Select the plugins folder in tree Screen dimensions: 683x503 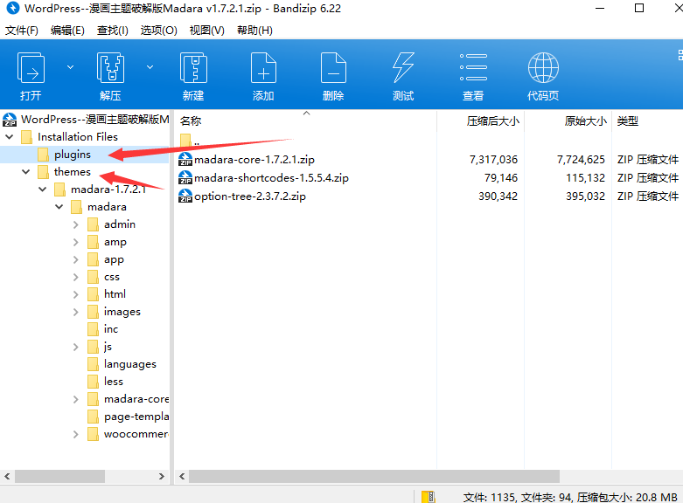[72, 155]
